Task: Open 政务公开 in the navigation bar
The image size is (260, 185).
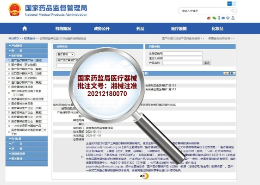Action: pos(102,29)
